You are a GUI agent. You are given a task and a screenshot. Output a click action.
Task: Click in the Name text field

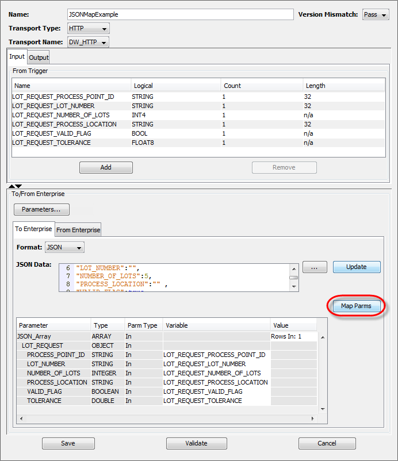179,14
